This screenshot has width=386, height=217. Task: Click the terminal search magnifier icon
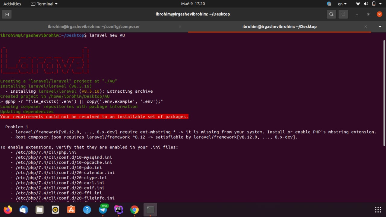click(x=331, y=14)
